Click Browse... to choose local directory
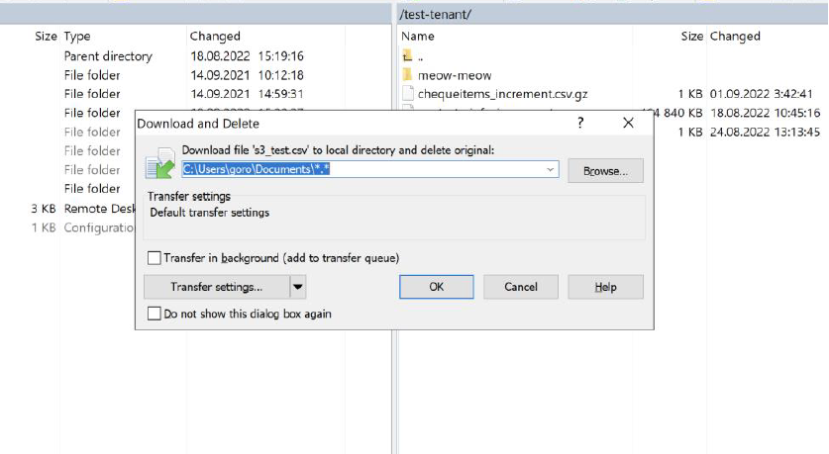Image resolution: width=829 pixels, height=454 pixels. (605, 171)
